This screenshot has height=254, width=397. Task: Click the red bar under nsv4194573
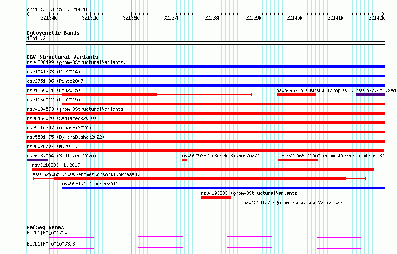coord(205,113)
